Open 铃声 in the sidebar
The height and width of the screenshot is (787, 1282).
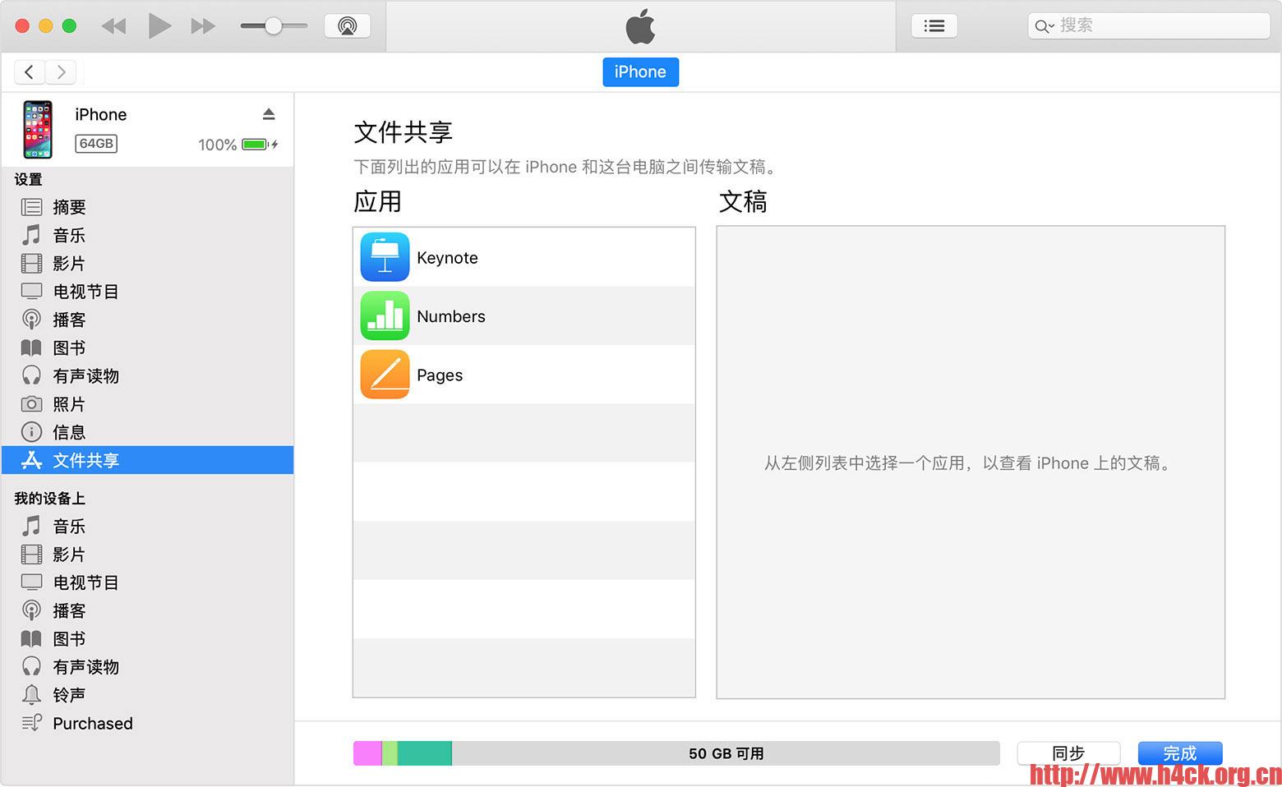[147, 695]
